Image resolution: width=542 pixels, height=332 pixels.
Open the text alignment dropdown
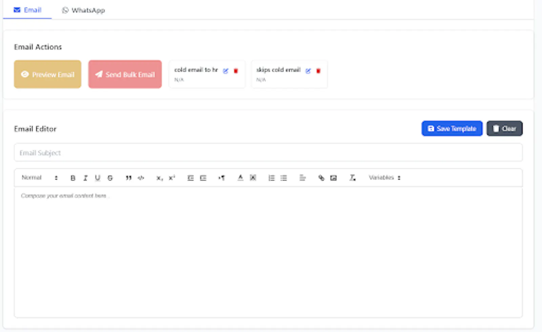point(303,178)
